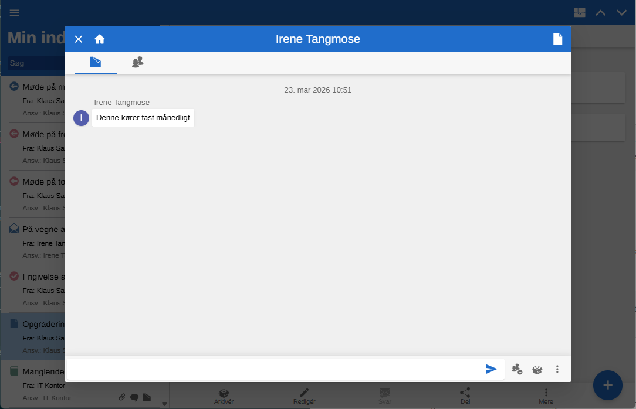Screen dimensions: 636x409
Task: Click the document icon on Opgraderin item
Action: tap(14, 323)
